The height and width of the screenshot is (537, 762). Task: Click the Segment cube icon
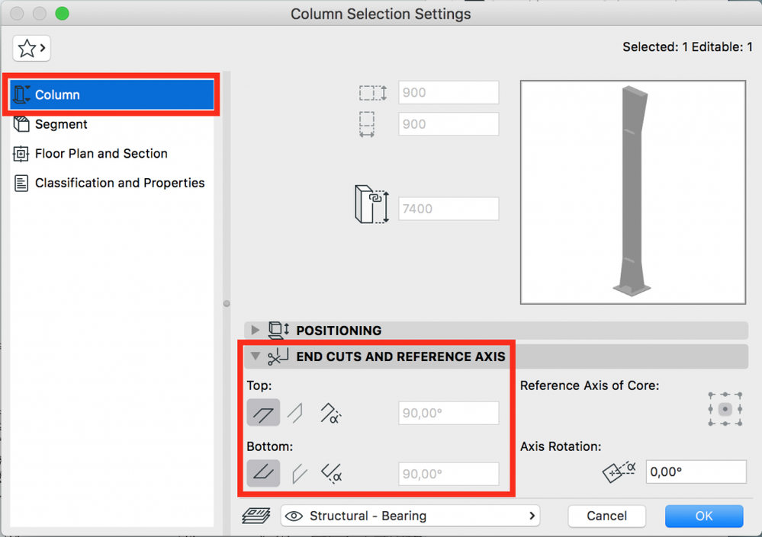tap(21, 124)
